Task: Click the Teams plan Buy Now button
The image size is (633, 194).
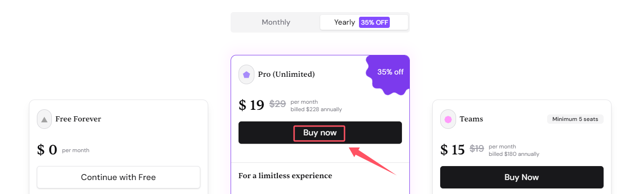Action: (x=522, y=177)
